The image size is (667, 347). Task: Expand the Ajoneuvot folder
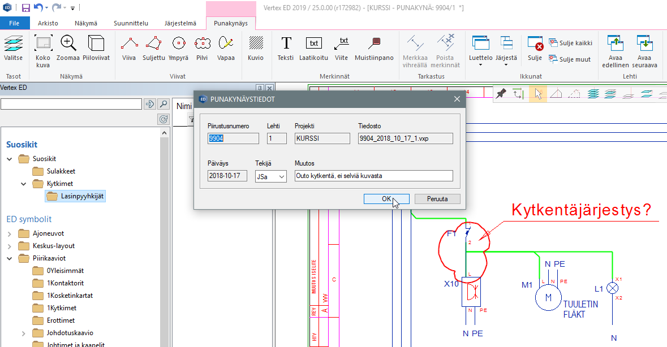pyautogui.click(x=10, y=233)
